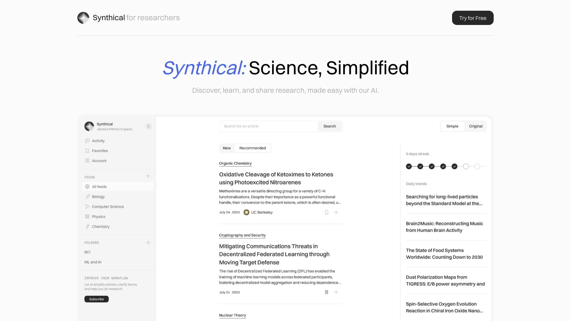Select the Recommended tab
Screen dimensions: 571x321
[x=252, y=148]
